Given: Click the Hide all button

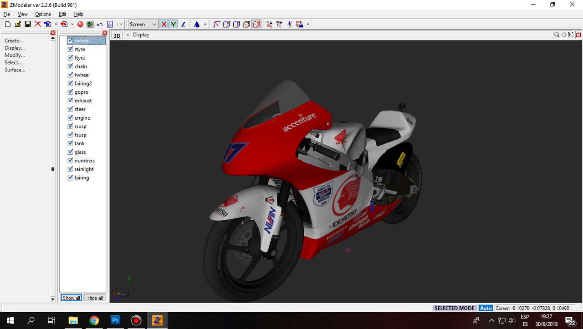Looking at the screenshot, I should [x=95, y=298].
